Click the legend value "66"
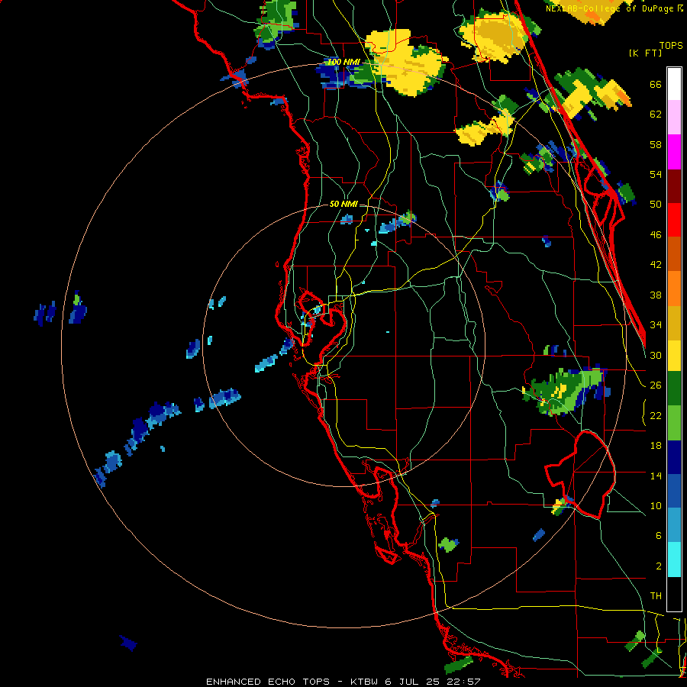The image size is (687, 687). point(656,85)
